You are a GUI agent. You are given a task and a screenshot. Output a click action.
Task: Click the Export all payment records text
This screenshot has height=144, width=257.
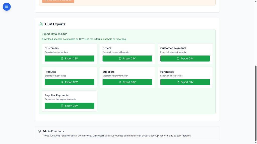pyautogui.click(x=173, y=52)
